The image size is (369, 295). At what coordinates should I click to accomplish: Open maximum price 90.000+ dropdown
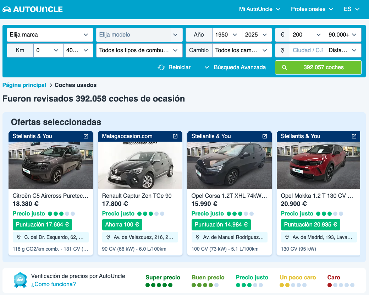(x=343, y=34)
